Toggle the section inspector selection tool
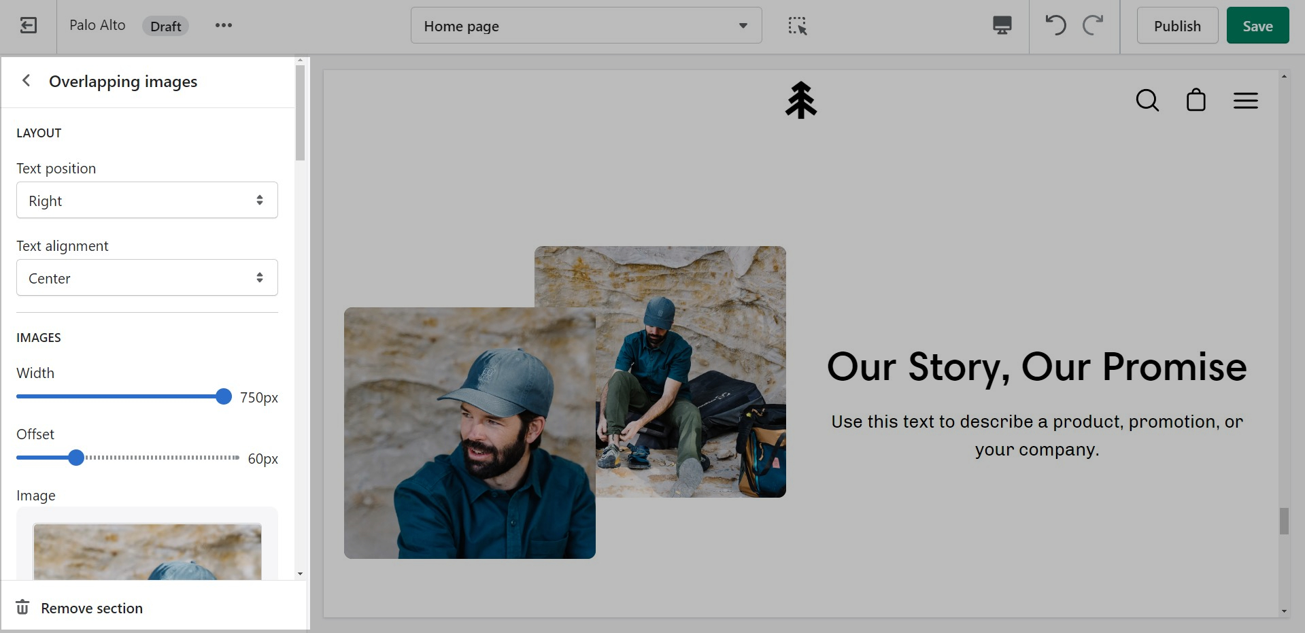This screenshot has height=633, width=1305. coord(797,26)
